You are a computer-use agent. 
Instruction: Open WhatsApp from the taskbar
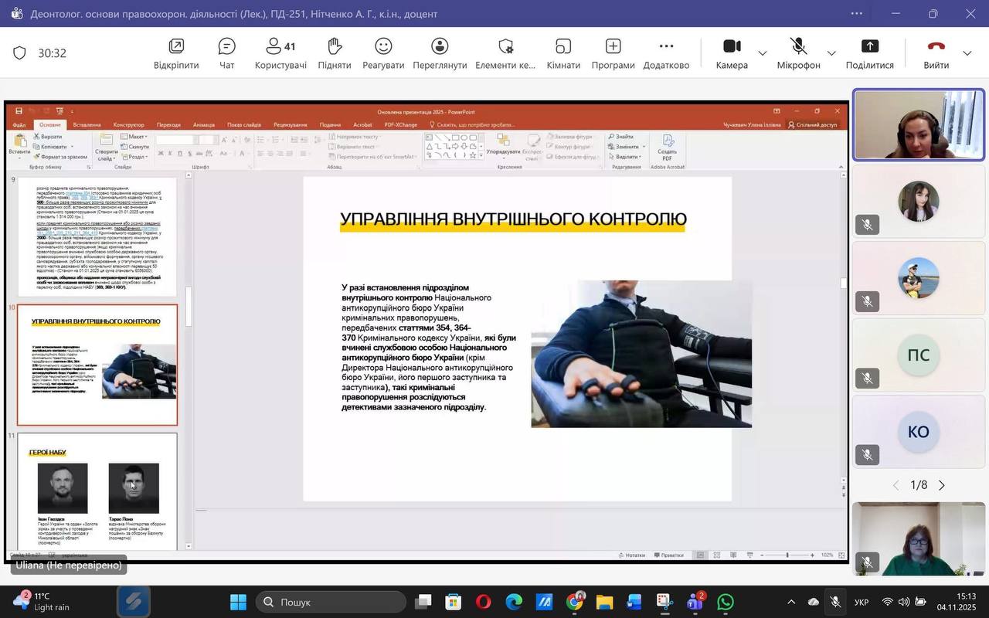tap(725, 602)
